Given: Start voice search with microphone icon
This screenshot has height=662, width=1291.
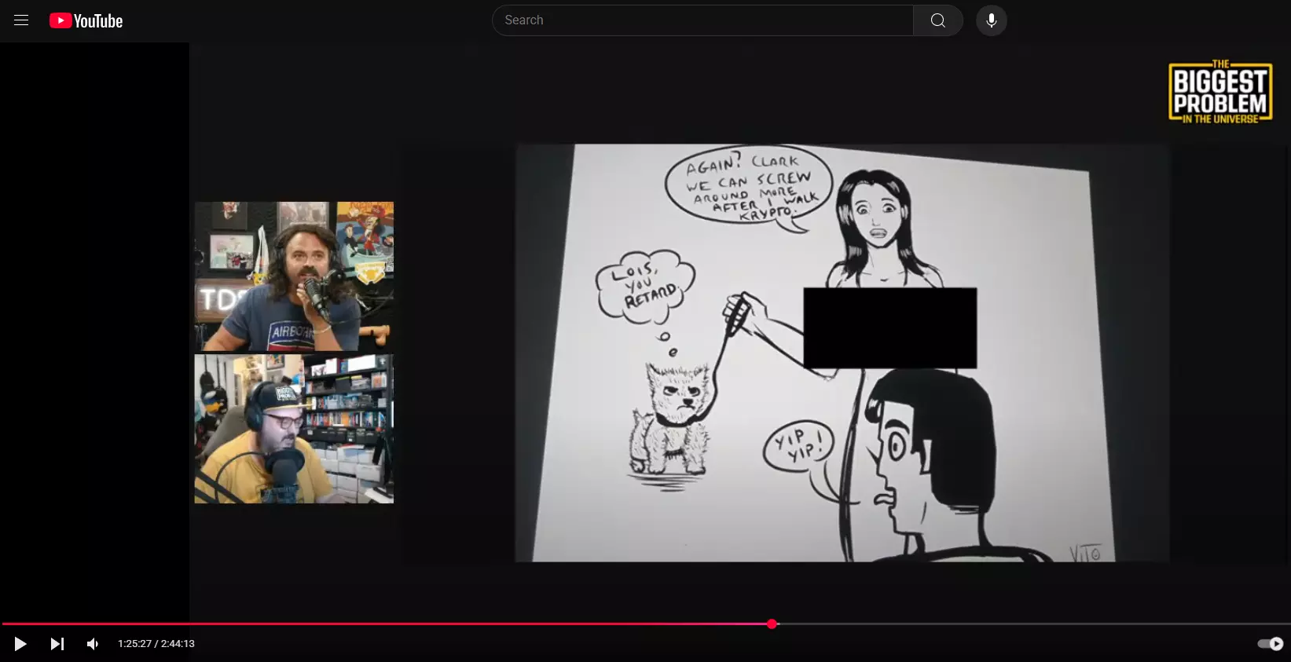Looking at the screenshot, I should [992, 20].
